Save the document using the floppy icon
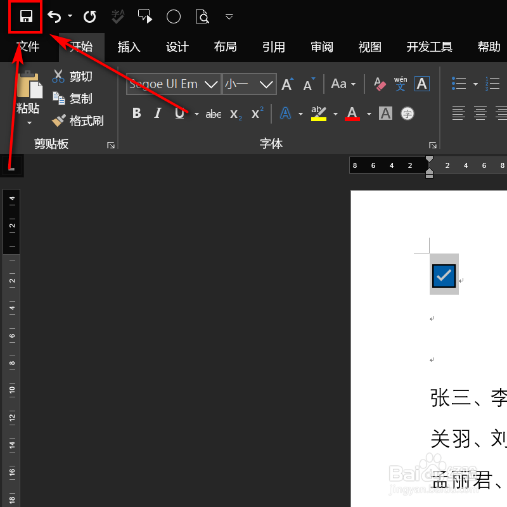The height and width of the screenshot is (507, 507). click(26, 16)
